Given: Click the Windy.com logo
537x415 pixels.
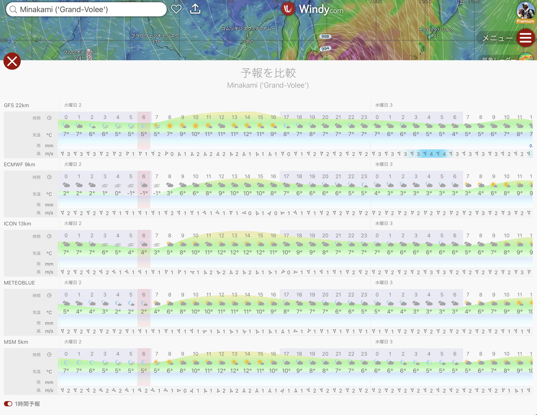Looking at the screenshot, I should (x=313, y=9).
